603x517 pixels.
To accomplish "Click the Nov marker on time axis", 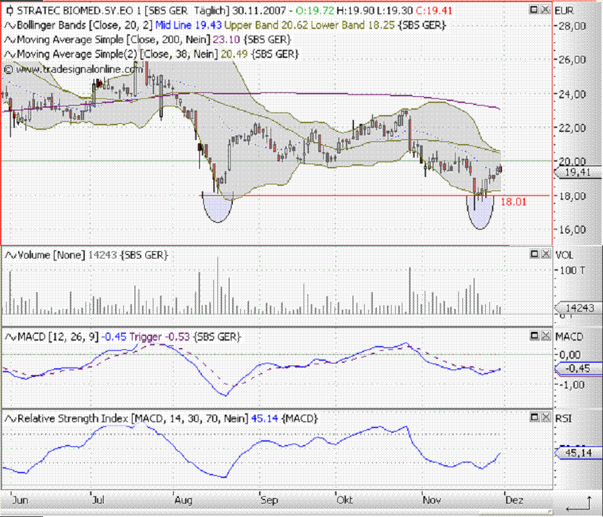I will [x=431, y=499].
